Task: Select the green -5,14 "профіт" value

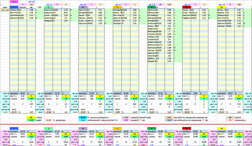Action: click(31, 120)
